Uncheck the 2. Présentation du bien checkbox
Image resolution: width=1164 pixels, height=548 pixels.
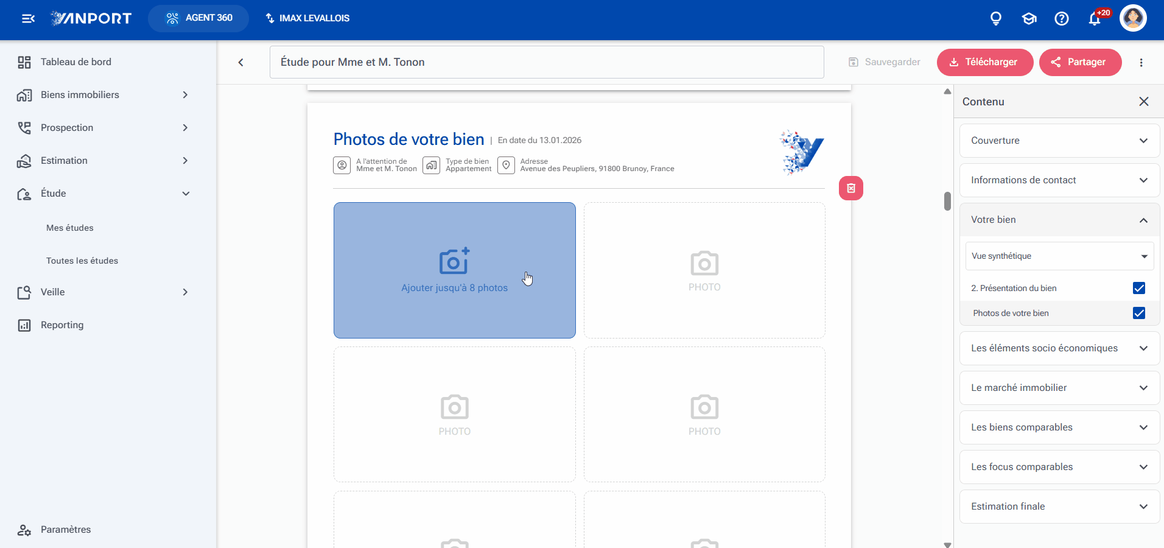(x=1139, y=288)
